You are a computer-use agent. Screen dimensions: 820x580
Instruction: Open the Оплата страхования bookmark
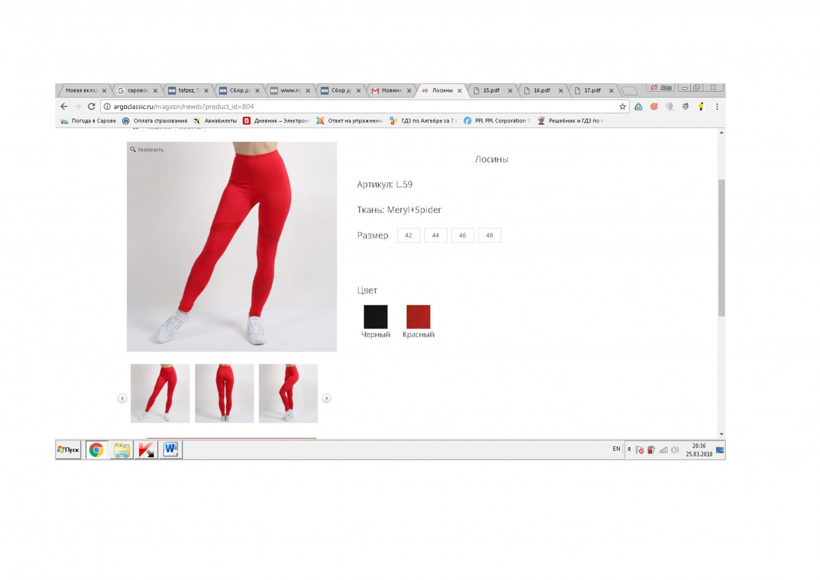155,121
